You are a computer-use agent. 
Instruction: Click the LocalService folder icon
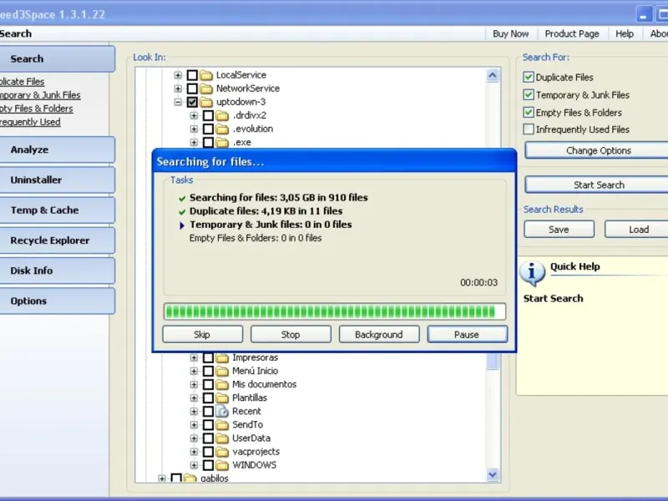[206, 75]
